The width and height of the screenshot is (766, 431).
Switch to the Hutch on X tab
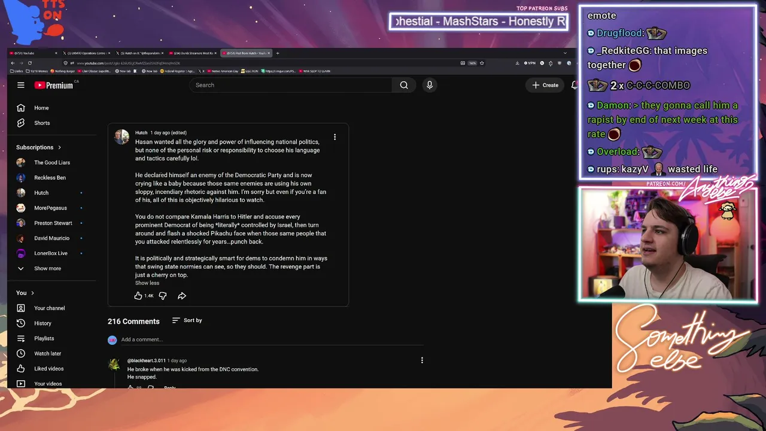(x=140, y=53)
